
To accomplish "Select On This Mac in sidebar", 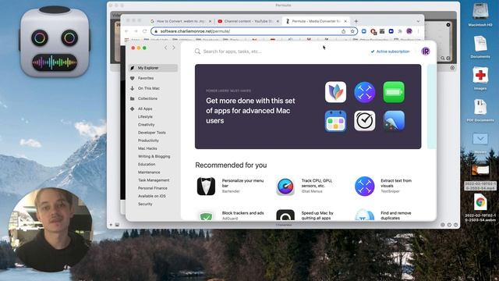I will 149,88.
